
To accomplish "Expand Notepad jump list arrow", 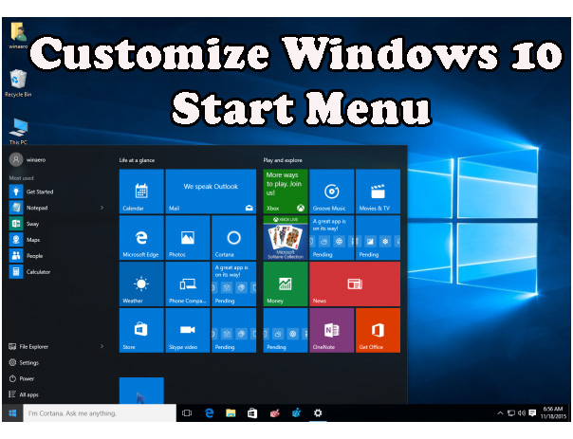I will (x=102, y=208).
